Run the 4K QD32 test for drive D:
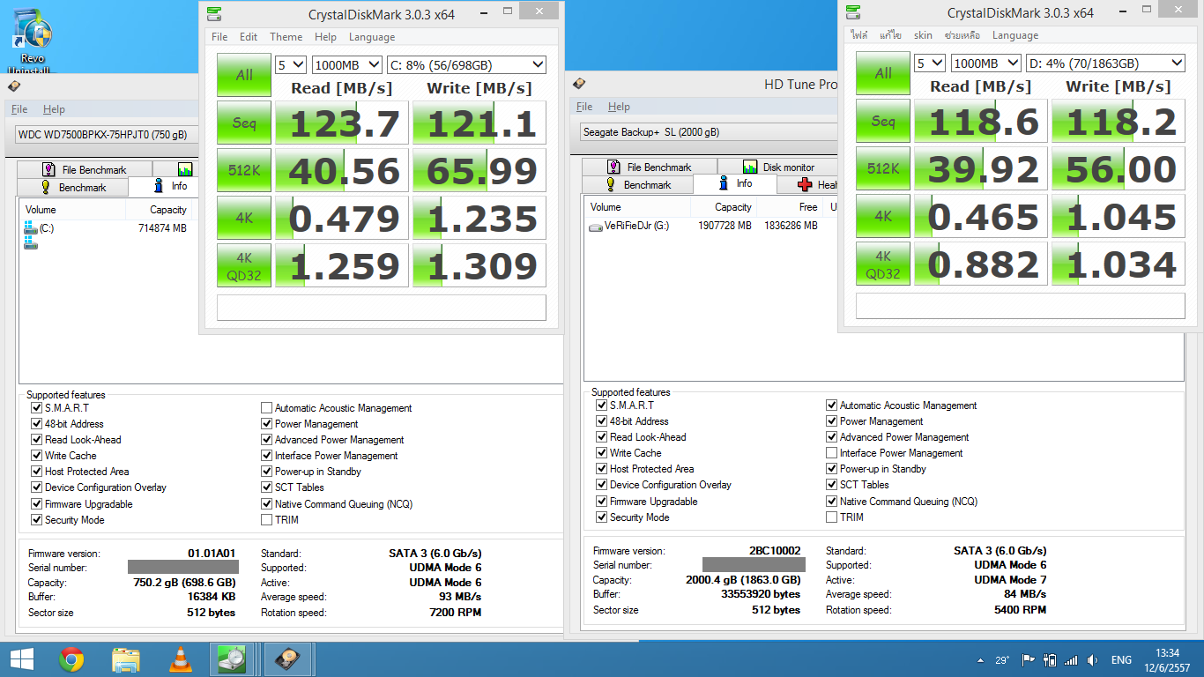 tap(883, 264)
